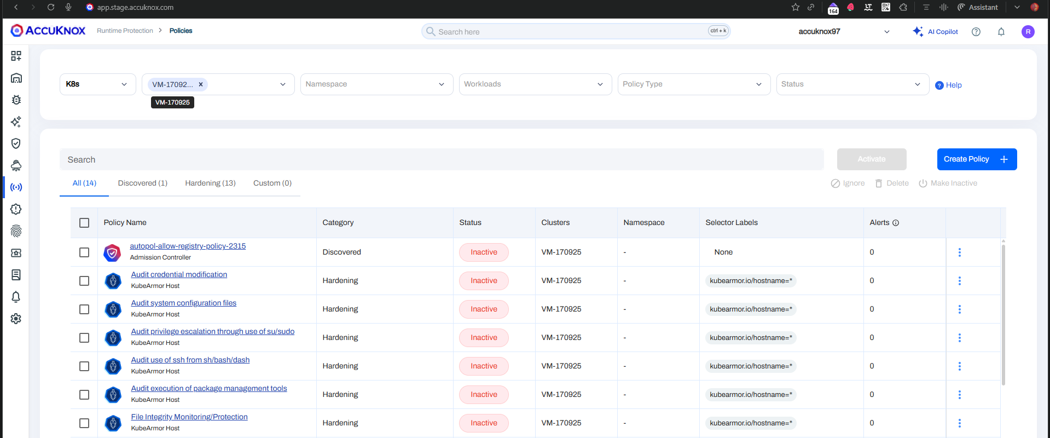Click the notification bell in top bar
The image size is (1050, 438).
[1001, 32]
